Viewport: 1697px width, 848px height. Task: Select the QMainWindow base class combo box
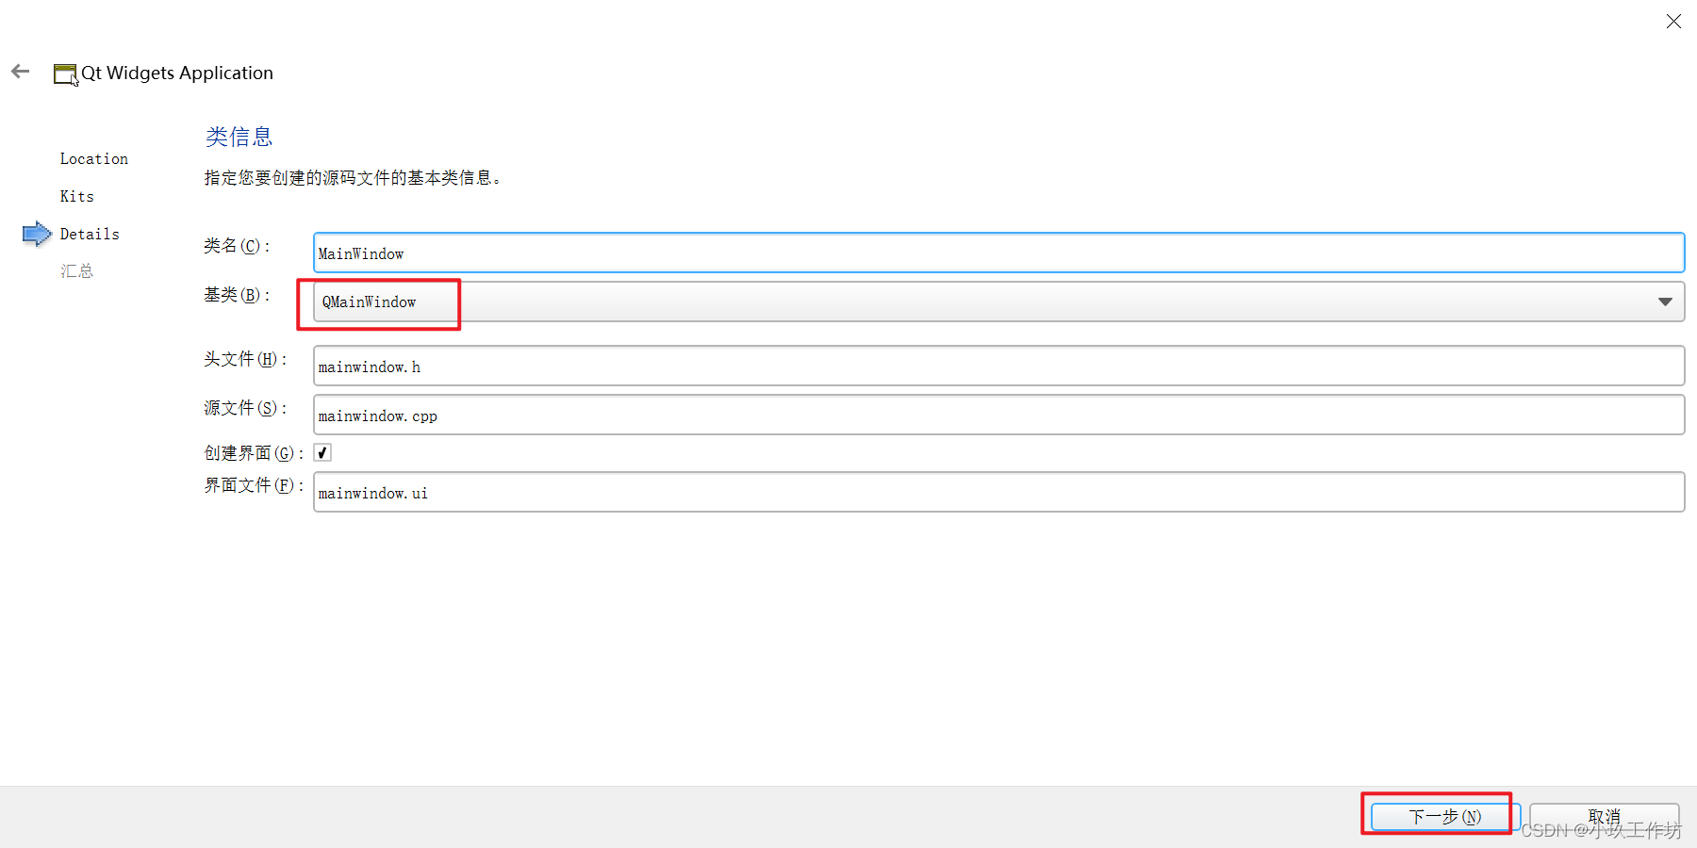(998, 302)
